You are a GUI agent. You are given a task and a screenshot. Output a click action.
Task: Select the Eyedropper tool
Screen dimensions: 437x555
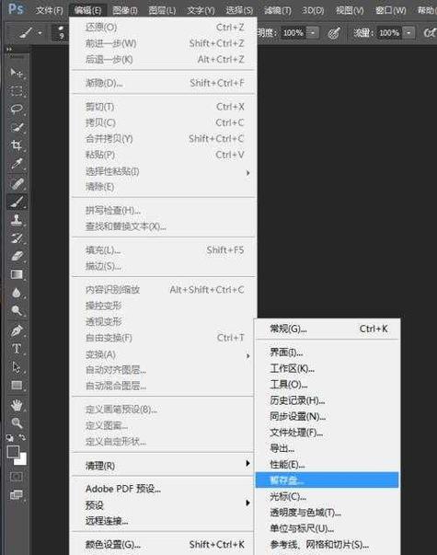tap(17, 164)
